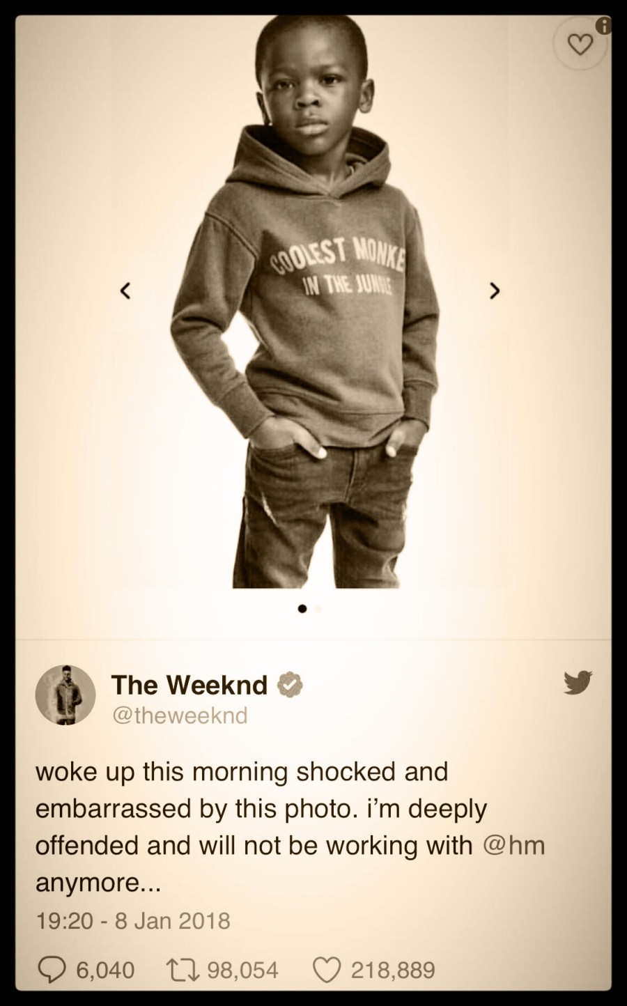The width and height of the screenshot is (627, 1006).
Task: Select the second carousel dot indicator
Action: pyautogui.click(x=319, y=609)
